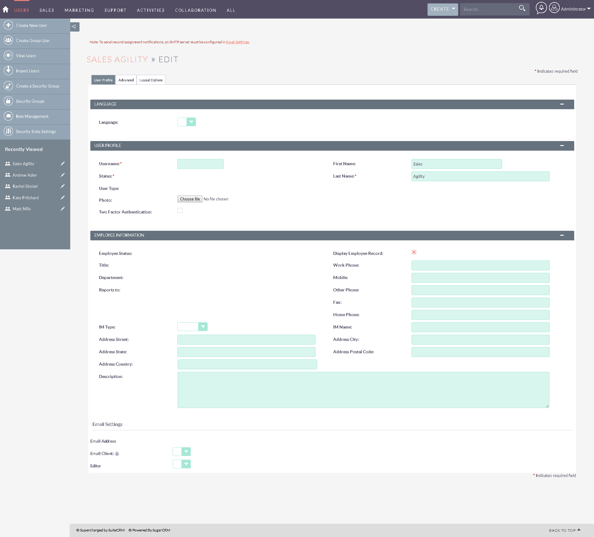The width and height of the screenshot is (594, 537).
Task: Follow the Email Settings link
Action: [237, 42]
